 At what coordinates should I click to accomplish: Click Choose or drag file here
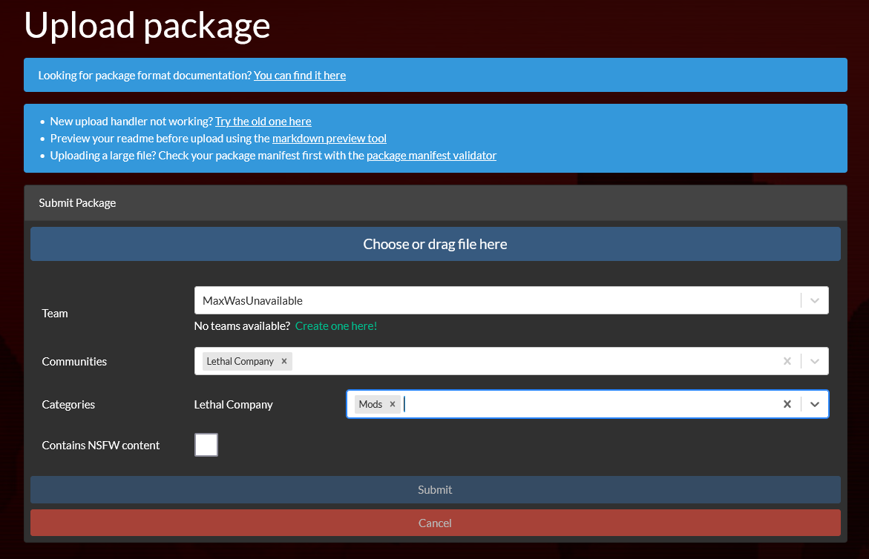point(435,243)
